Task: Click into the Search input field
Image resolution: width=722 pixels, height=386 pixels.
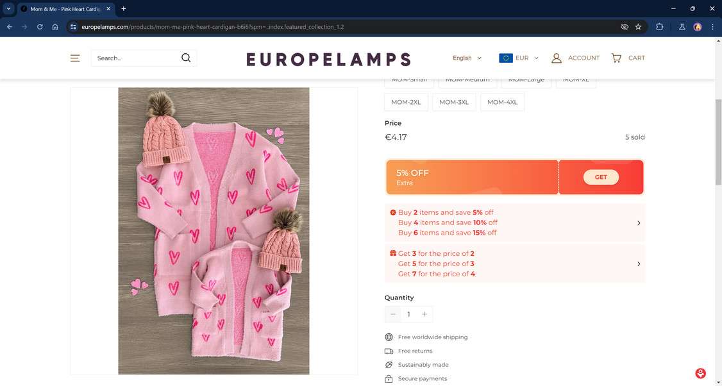Action: [x=135, y=58]
